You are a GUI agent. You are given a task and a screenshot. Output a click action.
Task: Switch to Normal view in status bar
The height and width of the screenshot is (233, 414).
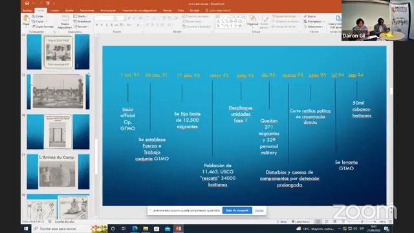point(318,221)
